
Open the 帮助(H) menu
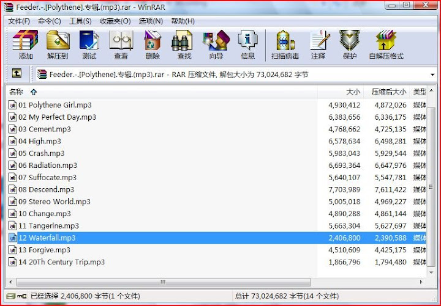(183, 21)
